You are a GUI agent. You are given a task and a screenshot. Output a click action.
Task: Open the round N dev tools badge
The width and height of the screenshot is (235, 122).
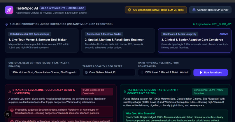click(8, 114)
